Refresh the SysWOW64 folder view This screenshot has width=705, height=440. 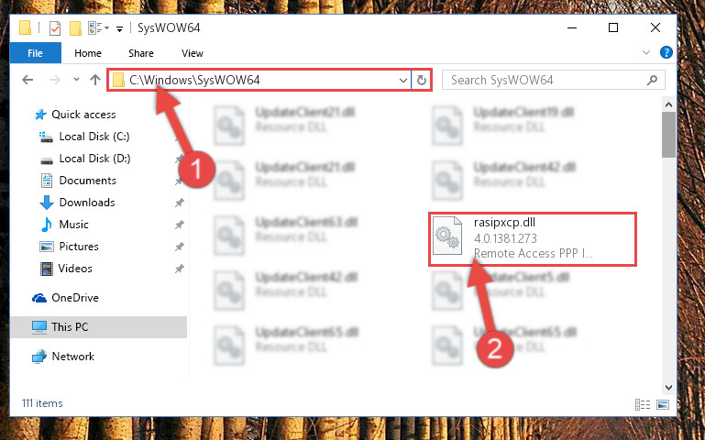pos(422,80)
